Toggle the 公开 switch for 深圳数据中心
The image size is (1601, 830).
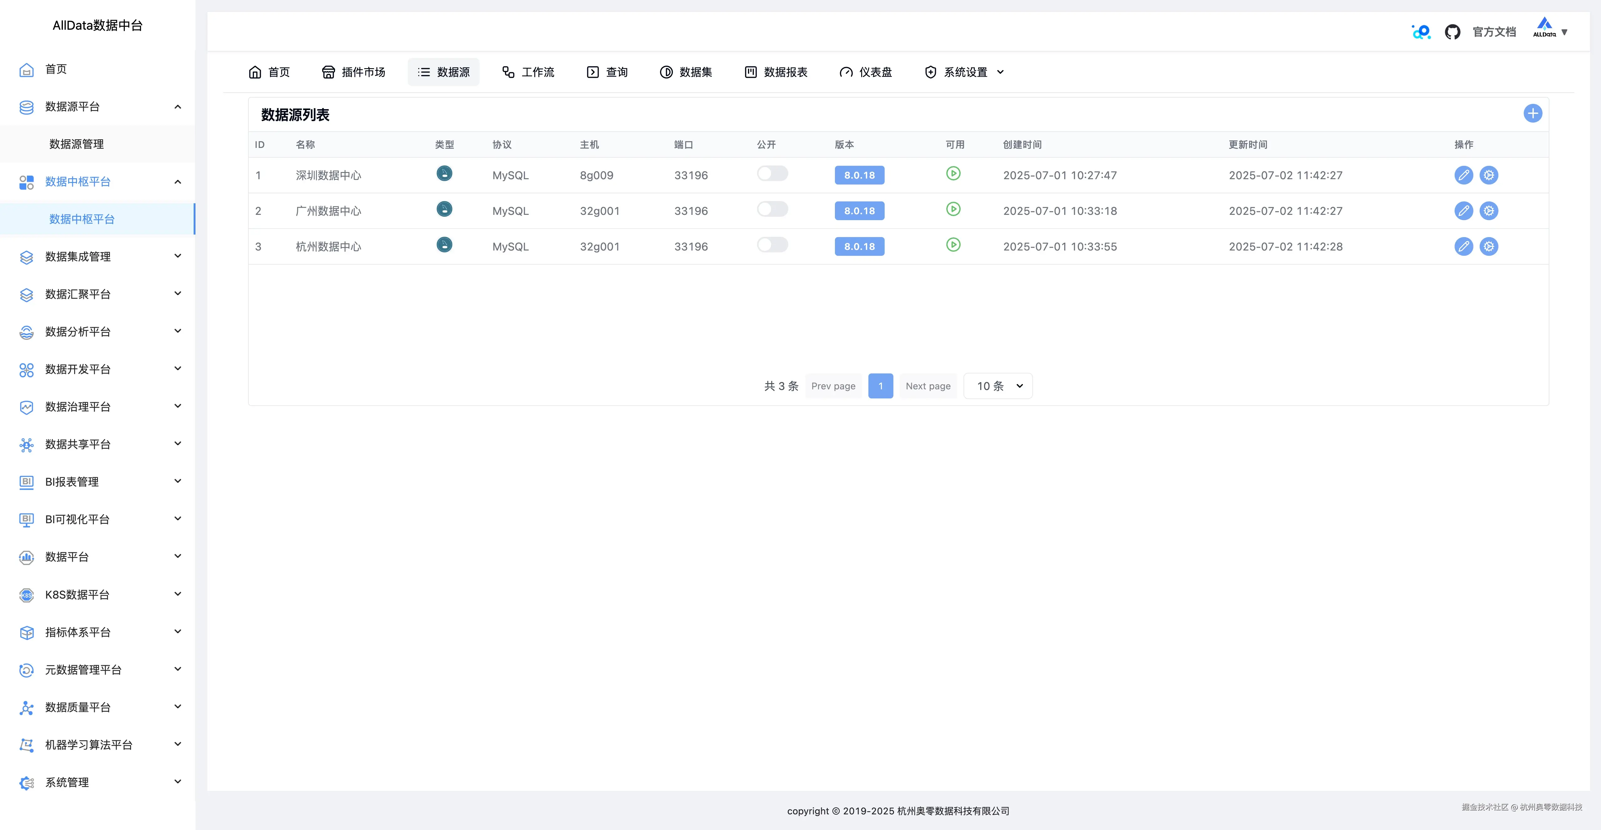point(772,174)
